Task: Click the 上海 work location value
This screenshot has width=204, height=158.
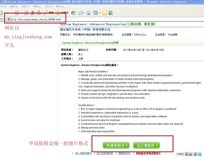Action: (80, 58)
